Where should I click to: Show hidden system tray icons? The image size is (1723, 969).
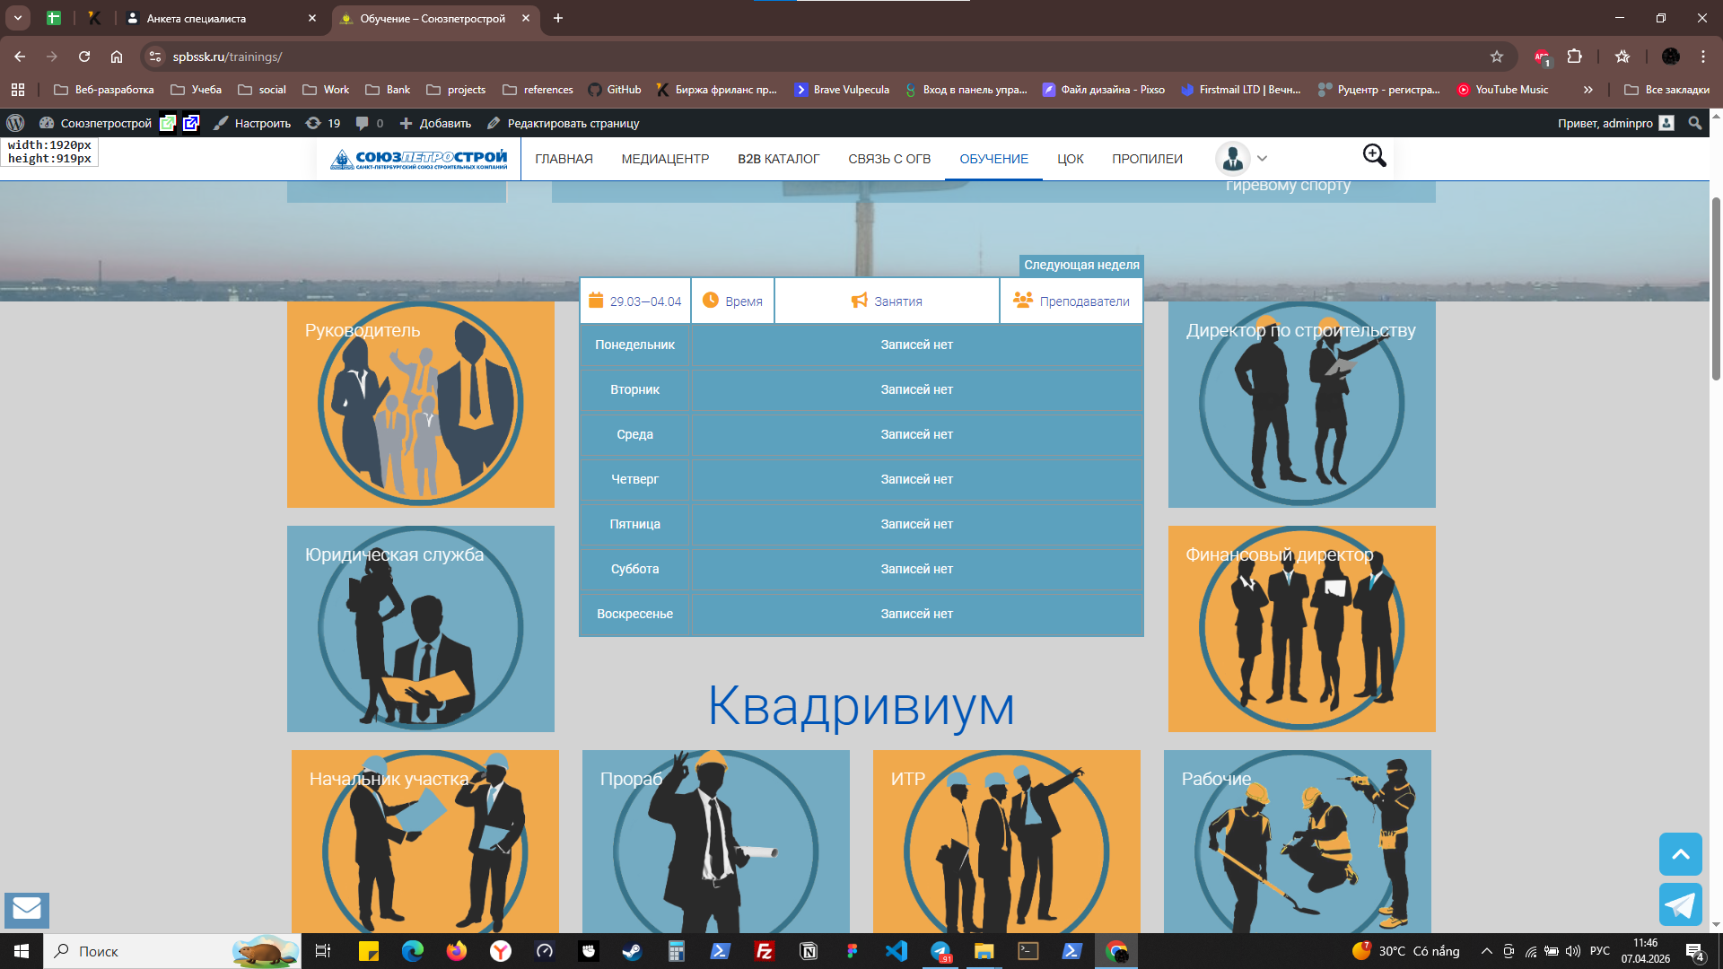[x=1486, y=951]
